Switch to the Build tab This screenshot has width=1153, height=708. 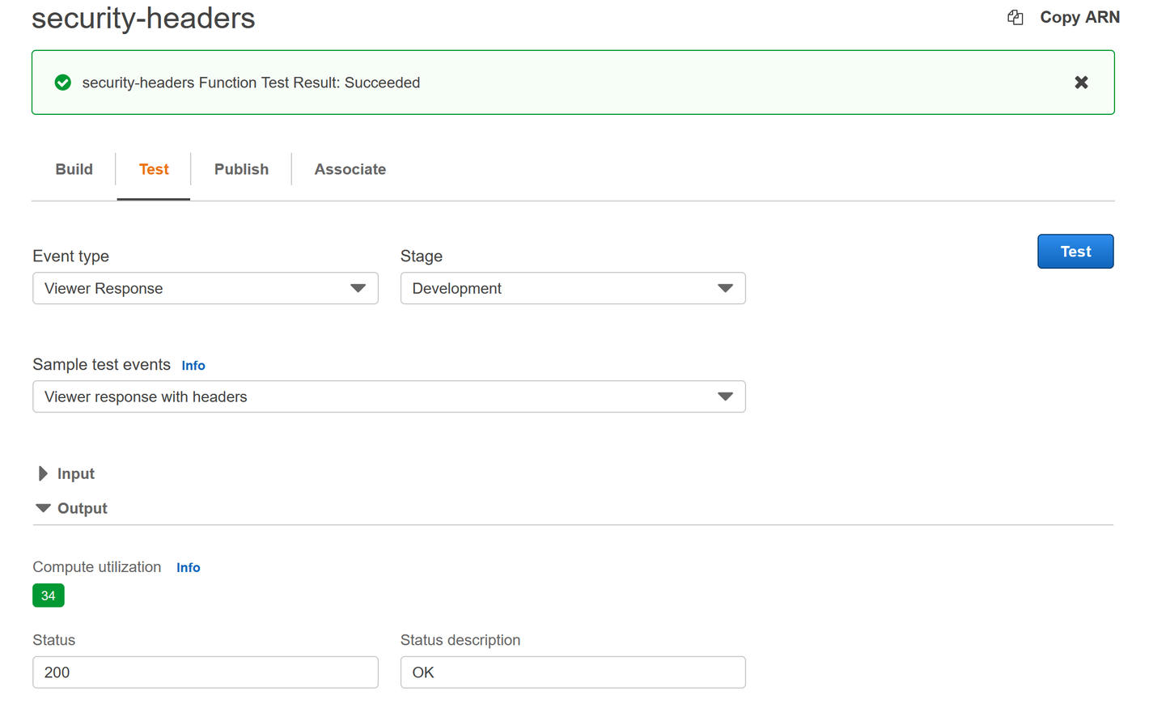74,169
